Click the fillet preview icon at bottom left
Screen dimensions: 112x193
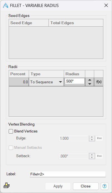pos(6,186)
